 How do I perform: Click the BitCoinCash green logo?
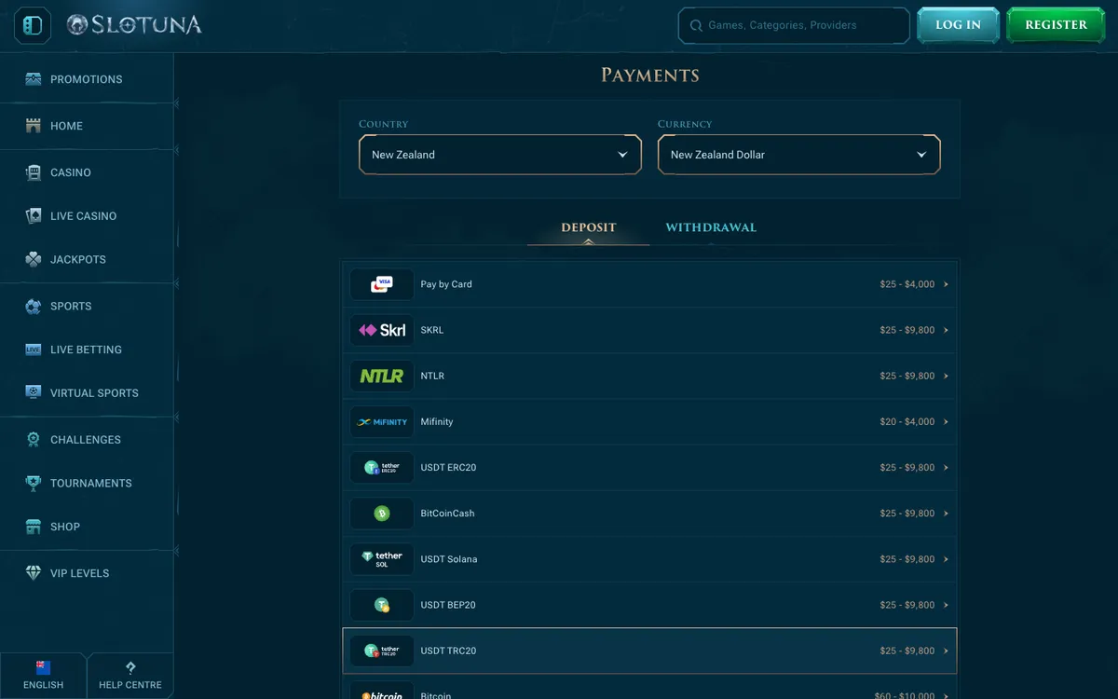[x=382, y=514]
